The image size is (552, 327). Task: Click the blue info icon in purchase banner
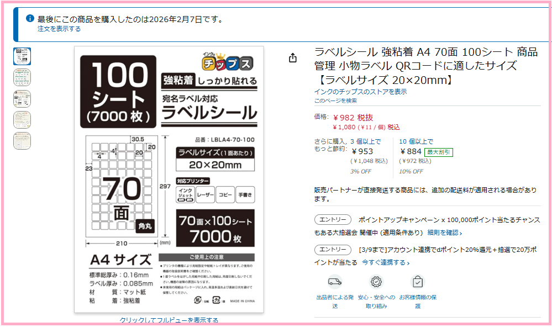coord(30,18)
